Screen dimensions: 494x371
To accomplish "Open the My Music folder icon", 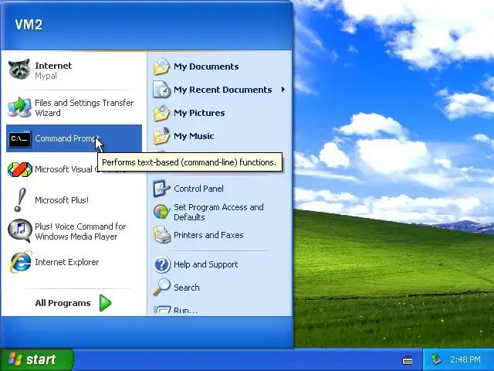I will tap(161, 136).
